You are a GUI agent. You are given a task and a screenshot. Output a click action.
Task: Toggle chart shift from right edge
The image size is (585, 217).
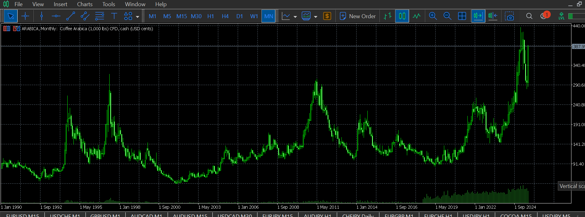493,16
